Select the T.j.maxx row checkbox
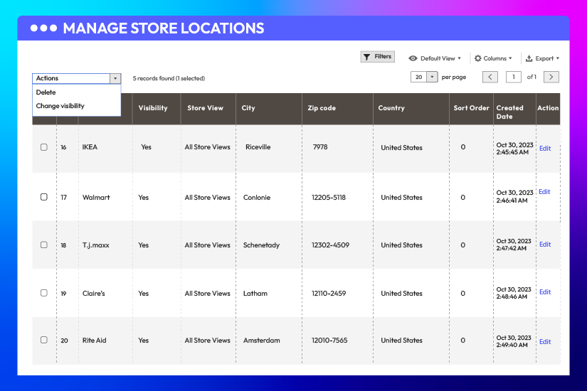This screenshot has width=587, height=391. 44,245
